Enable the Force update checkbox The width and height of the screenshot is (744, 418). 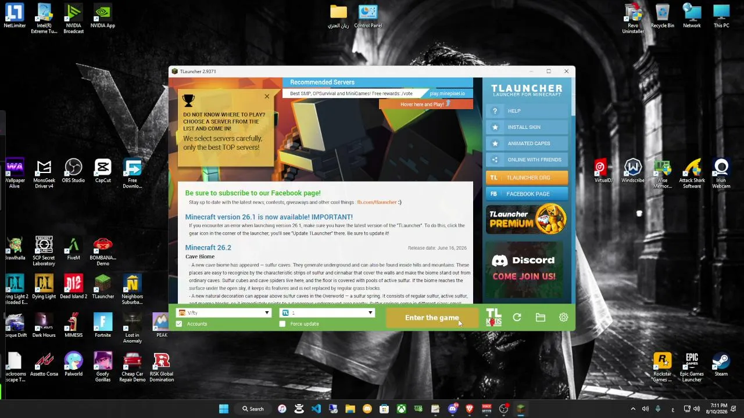pos(282,324)
